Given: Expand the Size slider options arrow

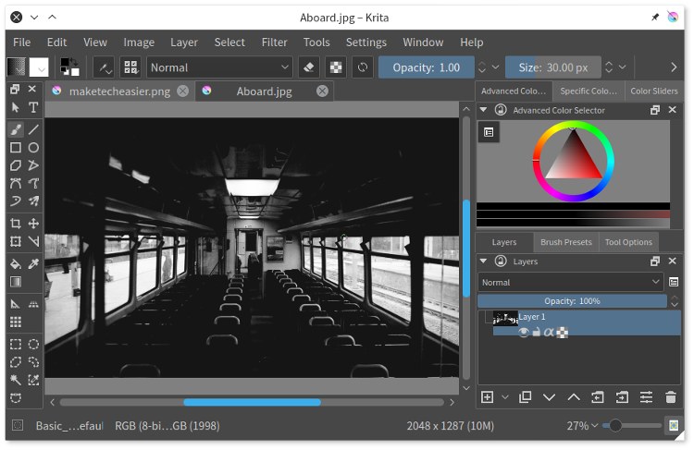Looking at the screenshot, I should coord(623,67).
